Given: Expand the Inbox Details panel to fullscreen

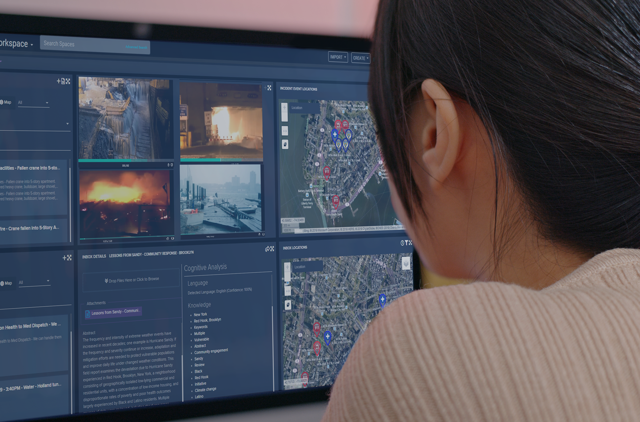Looking at the screenshot, I should [x=272, y=249].
